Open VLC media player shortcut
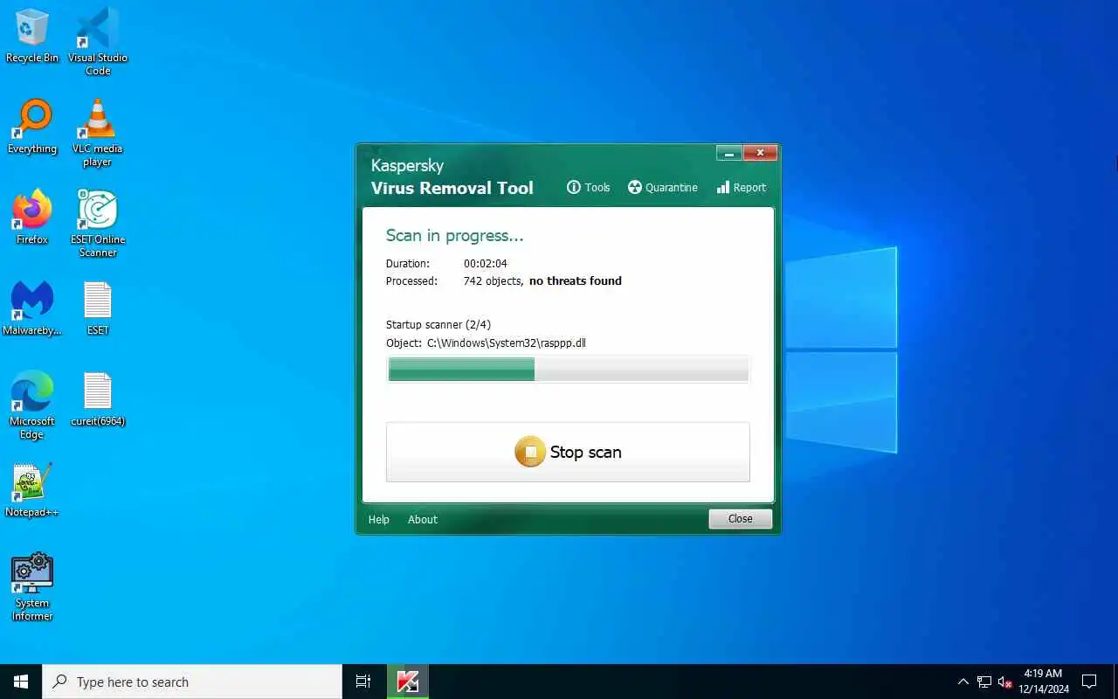This screenshot has width=1118, height=699. click(98, 132)
